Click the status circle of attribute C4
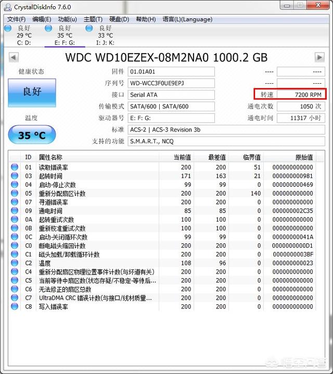333x374 pixels. [x=15, y=271]
